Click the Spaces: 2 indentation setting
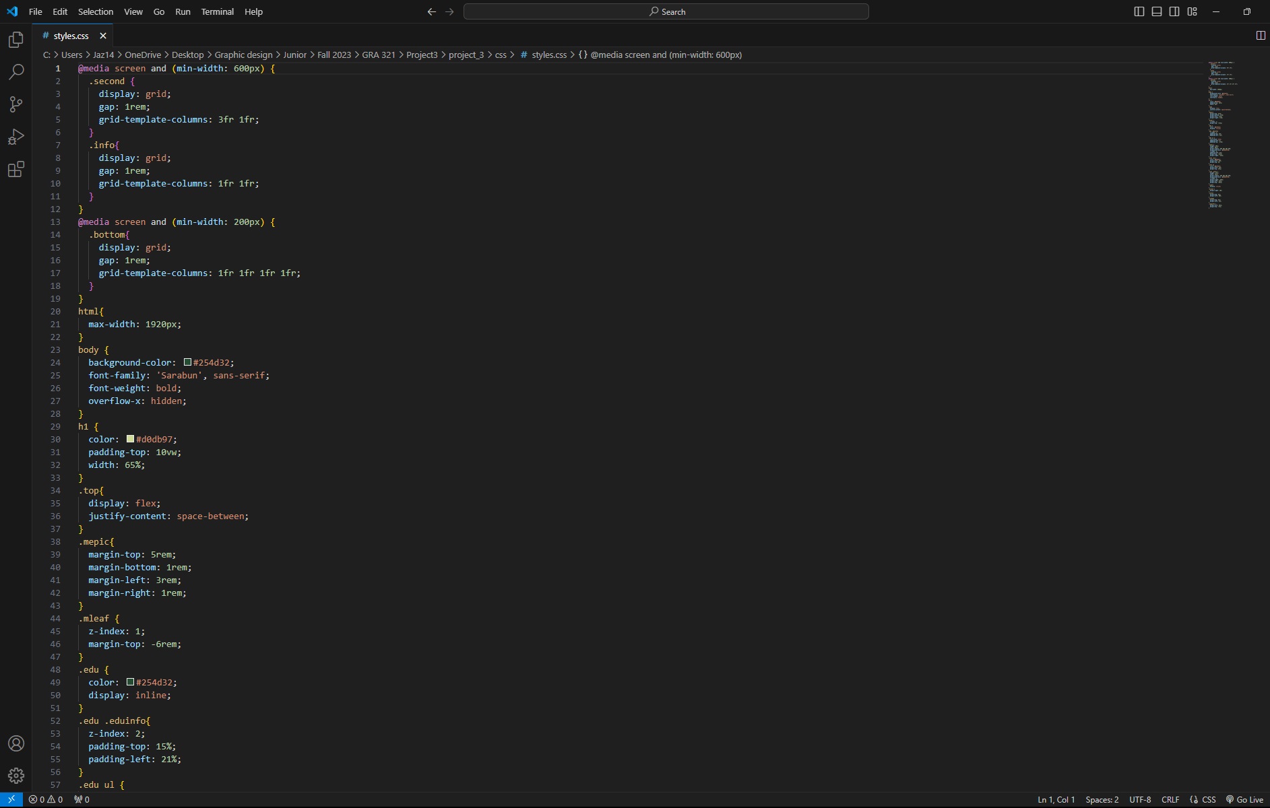 [1102, 800]
